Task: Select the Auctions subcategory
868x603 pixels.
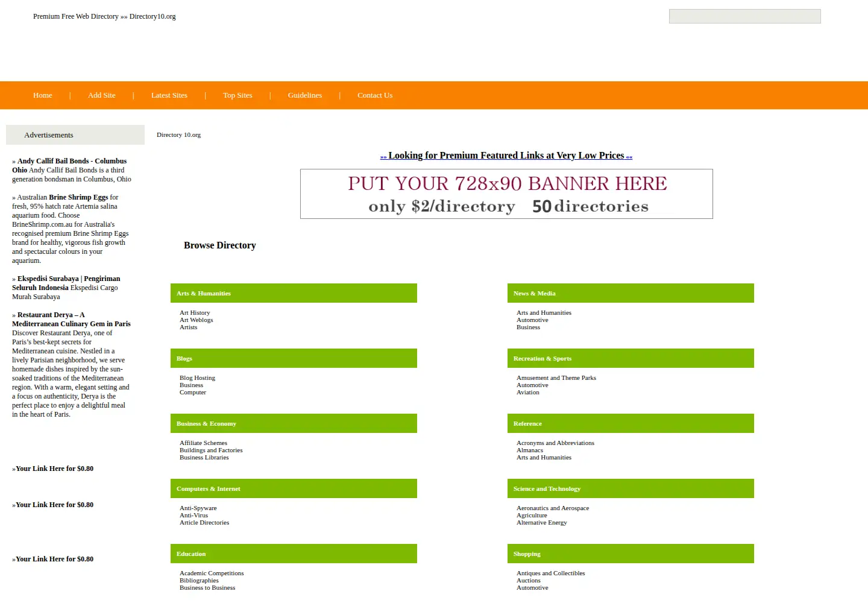Action: (529, 581)
